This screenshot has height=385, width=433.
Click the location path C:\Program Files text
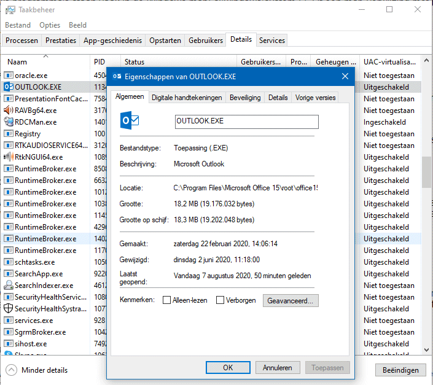coord(246,188)
